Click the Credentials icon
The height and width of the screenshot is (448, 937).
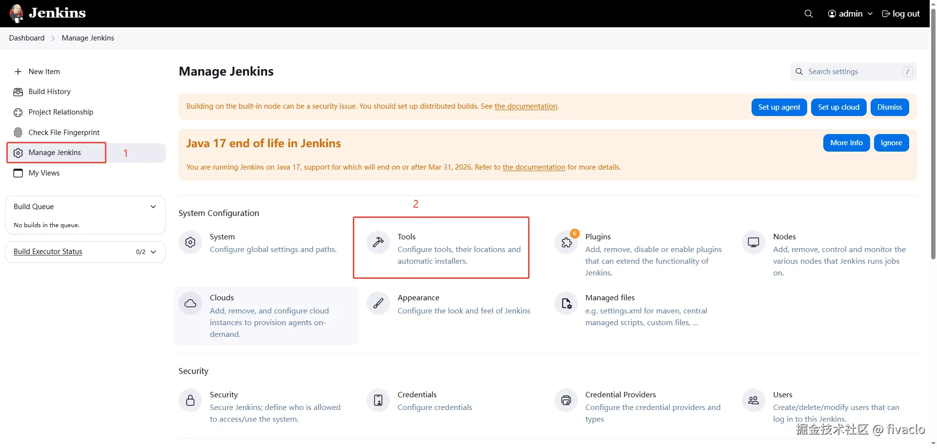click(378, 400)
